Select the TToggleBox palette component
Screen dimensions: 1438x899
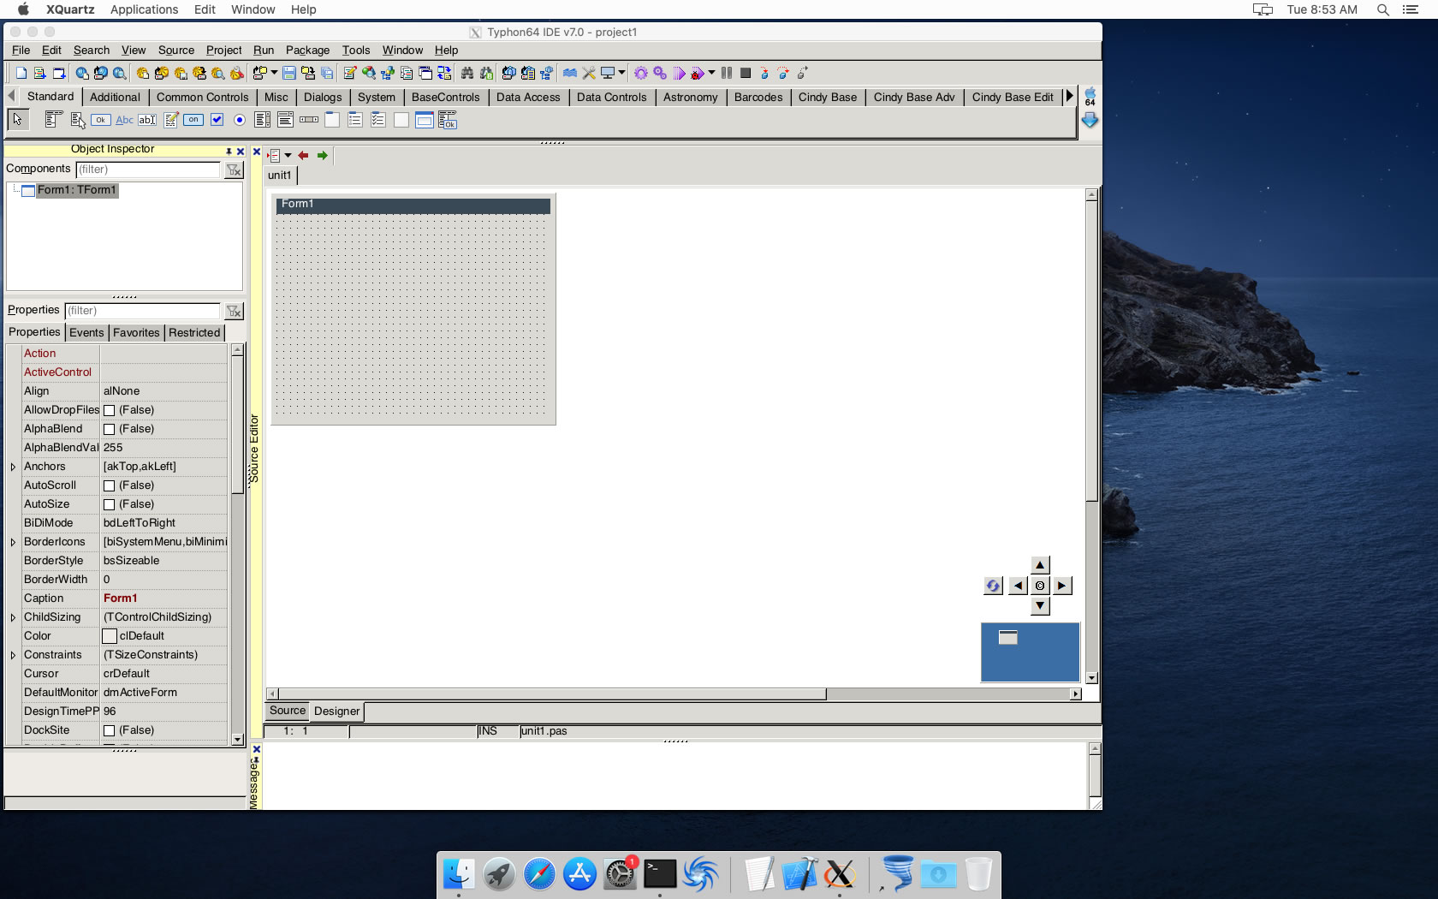point(193,120)
